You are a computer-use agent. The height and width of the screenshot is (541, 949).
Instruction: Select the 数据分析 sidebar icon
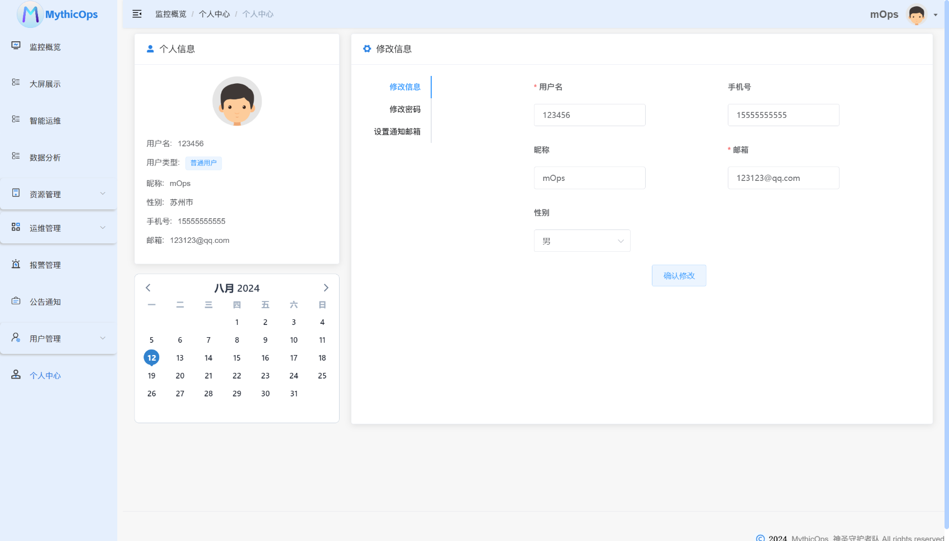[15, 157]
